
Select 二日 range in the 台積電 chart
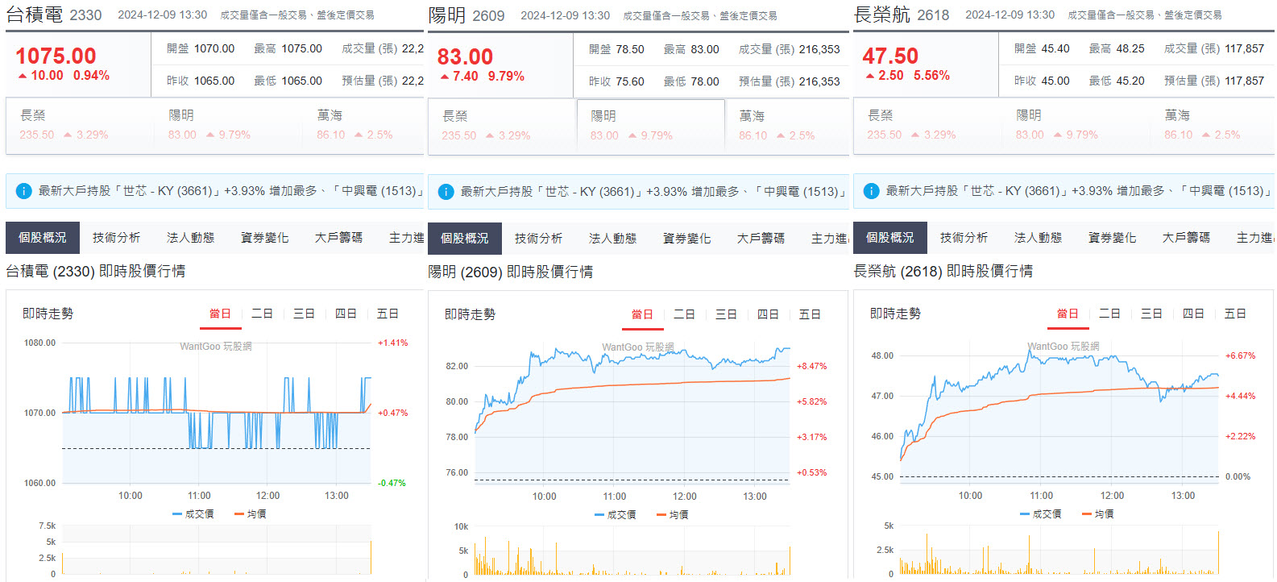(x=263, y=314)
